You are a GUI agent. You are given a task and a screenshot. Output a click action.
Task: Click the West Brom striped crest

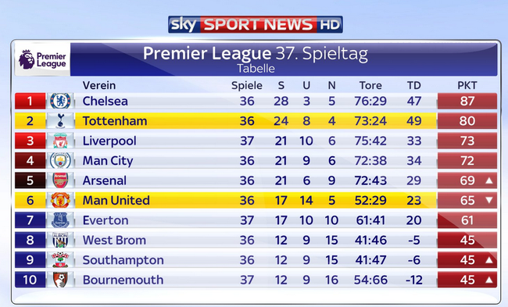(61, 240)
